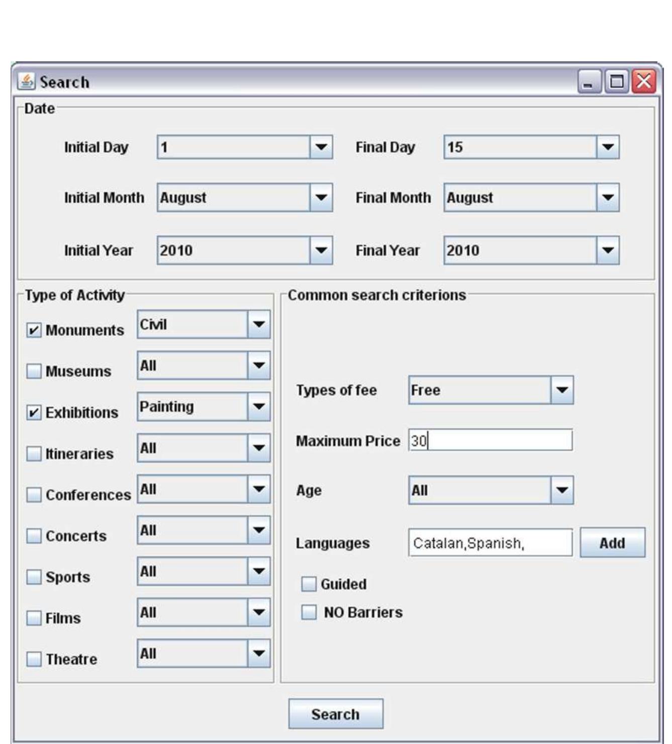Select the Theatre checkbox
The height and width of the screenshot is (744, 672).
click(34, 659)
